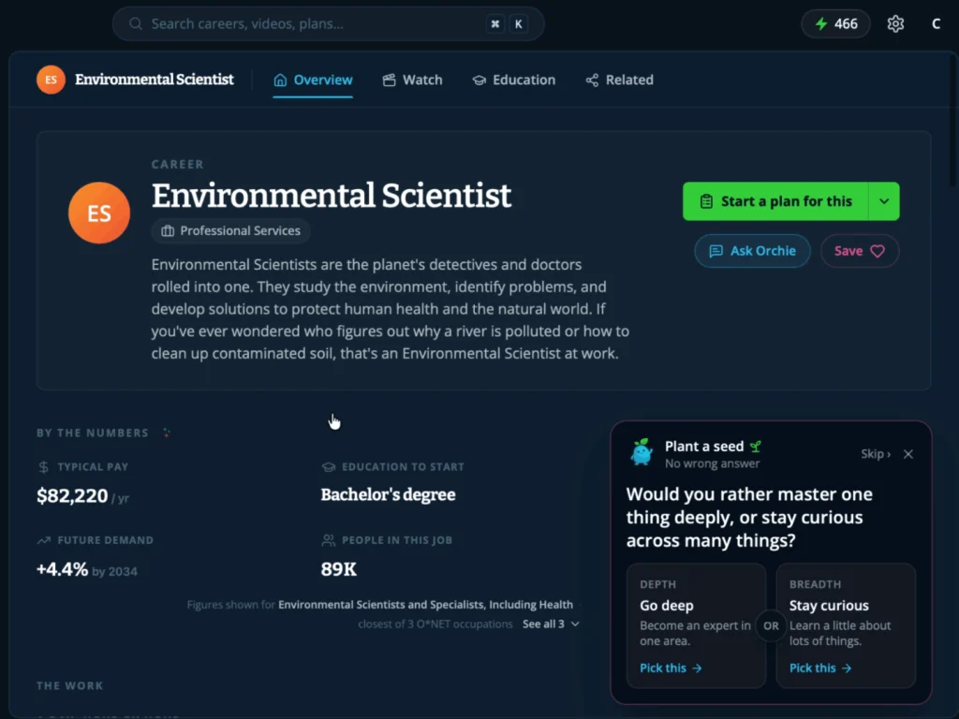The width and height of the screenshot is (959, 719).
Task: Click the search magnifier icon
Action: coord(136,23)
